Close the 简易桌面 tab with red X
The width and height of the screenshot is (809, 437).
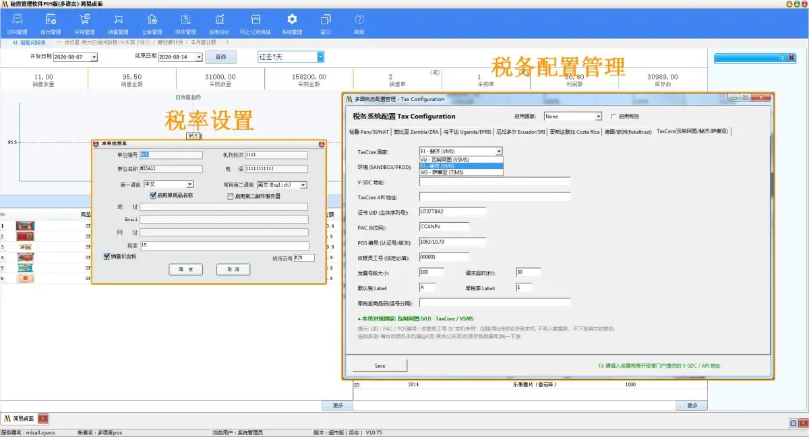pyautogui.click(x=43, y=418)
